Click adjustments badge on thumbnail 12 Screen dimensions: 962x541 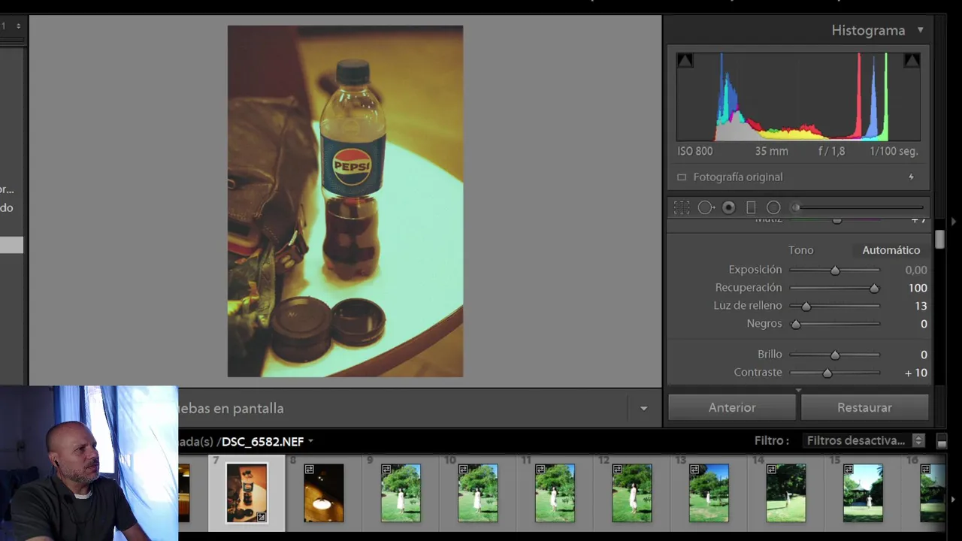617,470
